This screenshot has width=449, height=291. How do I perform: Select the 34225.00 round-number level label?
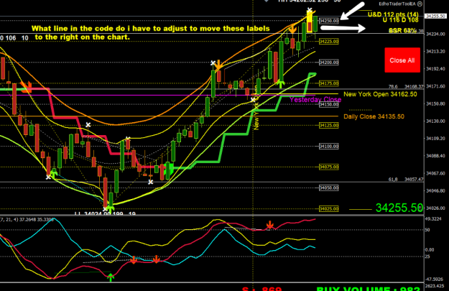tap(329, 41)
